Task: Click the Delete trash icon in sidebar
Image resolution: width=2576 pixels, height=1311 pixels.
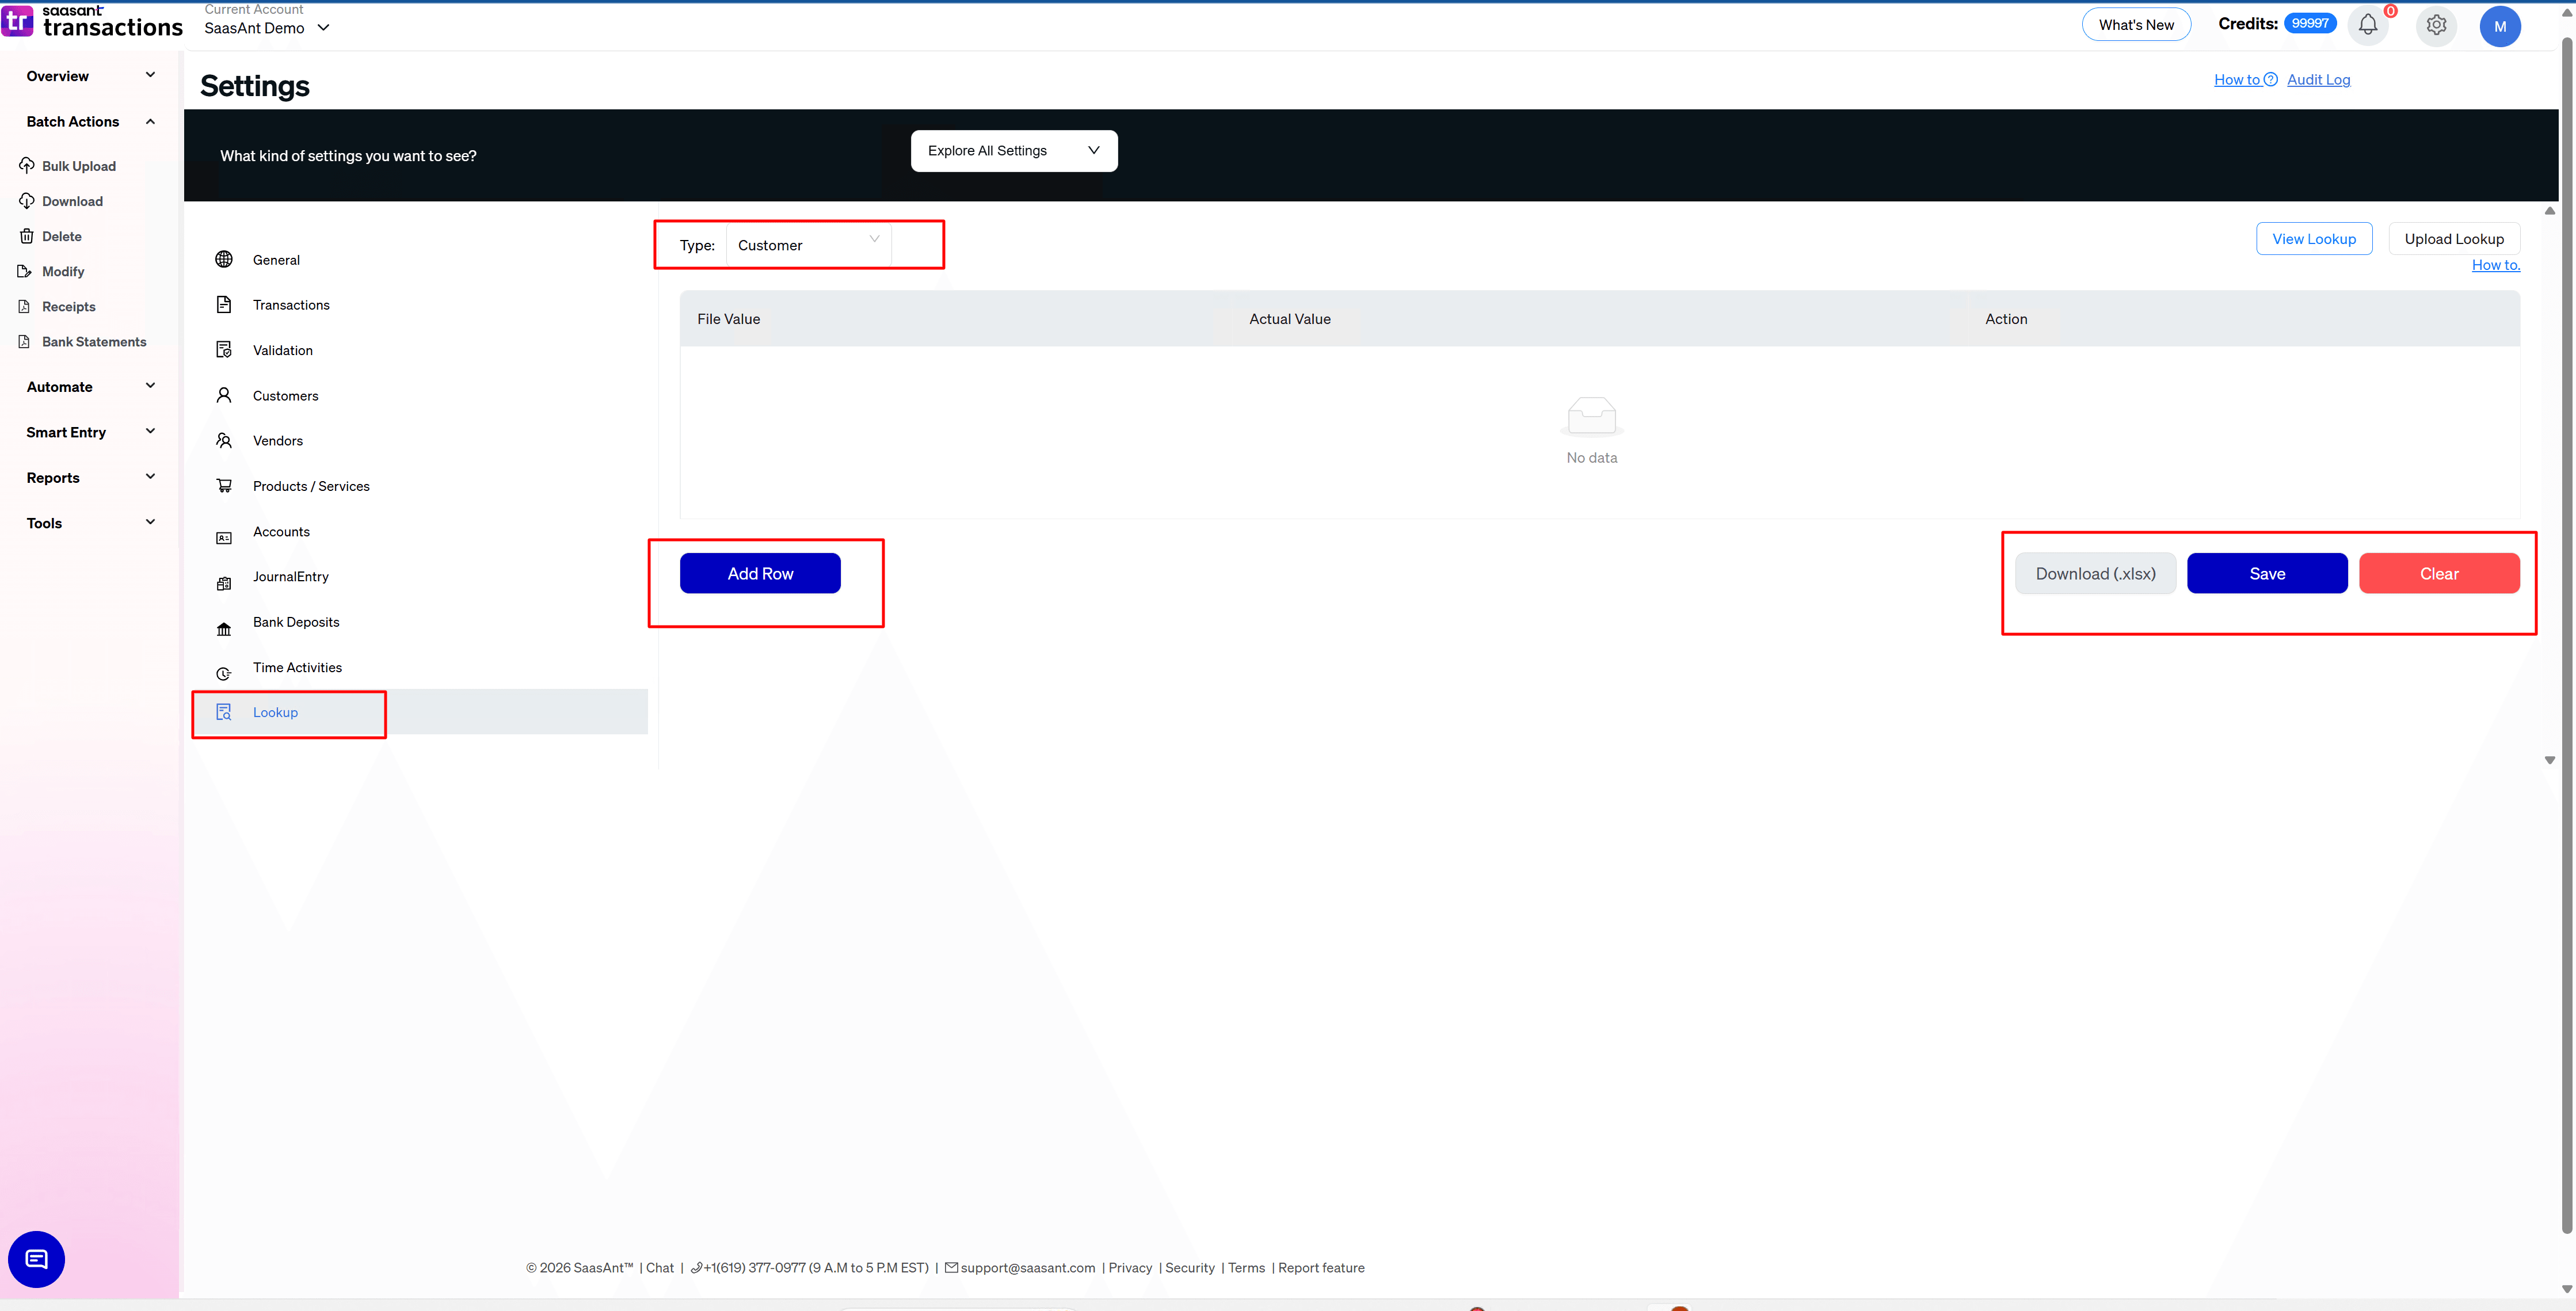Action: (x=25, y=235)
